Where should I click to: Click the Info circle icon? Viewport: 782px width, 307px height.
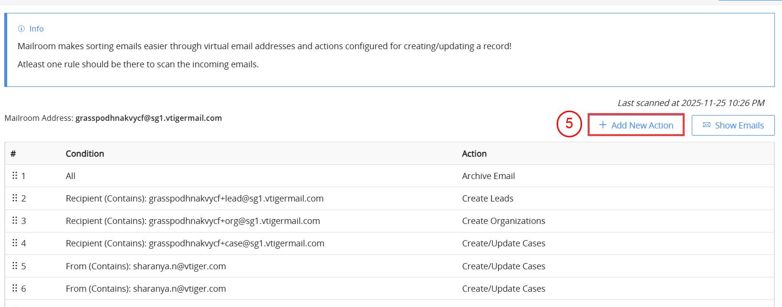[21, 29]
